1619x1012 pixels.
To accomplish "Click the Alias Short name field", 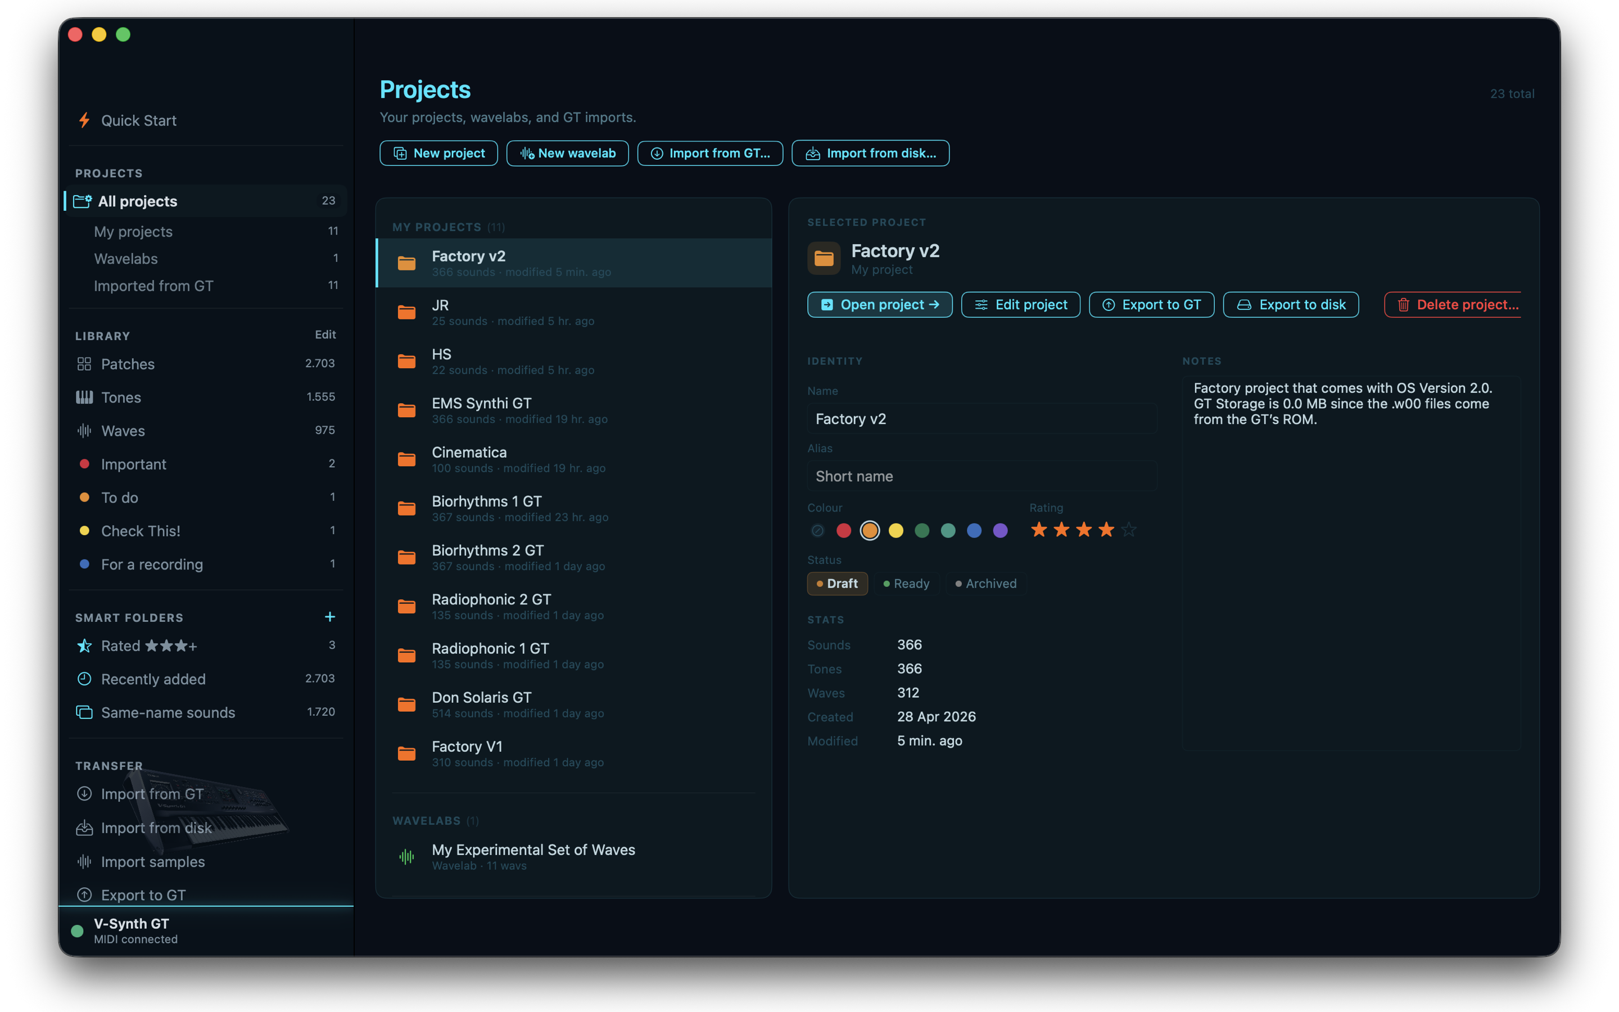I will click(982, 476).
